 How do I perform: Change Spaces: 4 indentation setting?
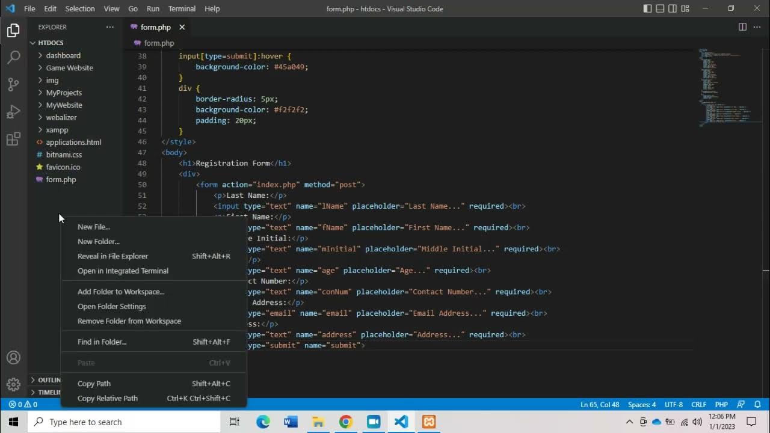[642, 405]
